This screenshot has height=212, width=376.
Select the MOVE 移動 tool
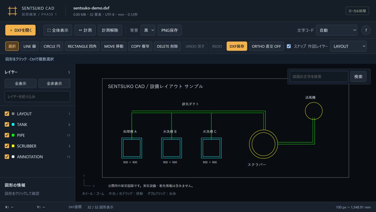114,46
